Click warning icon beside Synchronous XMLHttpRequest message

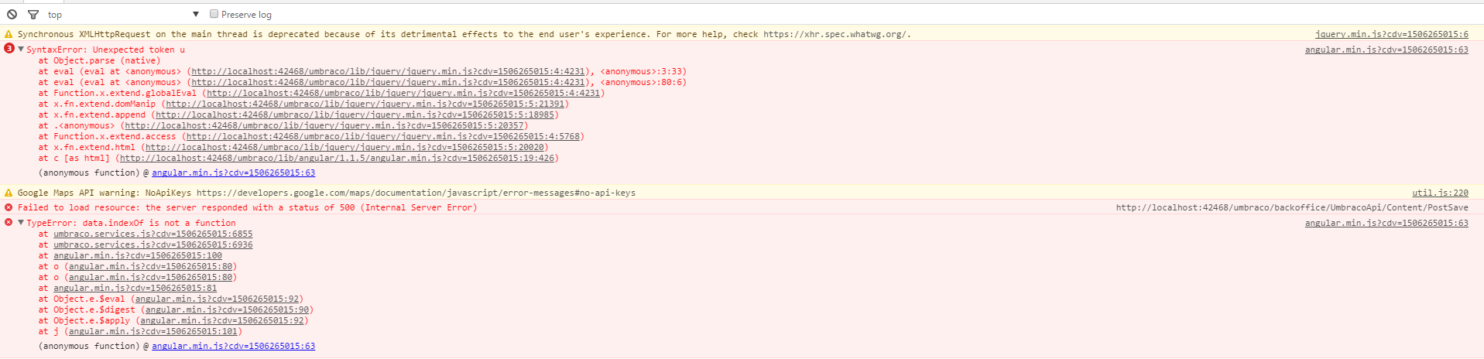(9, 34)
